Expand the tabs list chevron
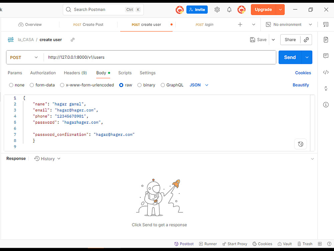 pyautogui.click(x=254, y=24)
